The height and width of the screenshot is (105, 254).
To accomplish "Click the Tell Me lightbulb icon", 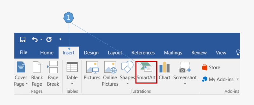I will 238,53.
